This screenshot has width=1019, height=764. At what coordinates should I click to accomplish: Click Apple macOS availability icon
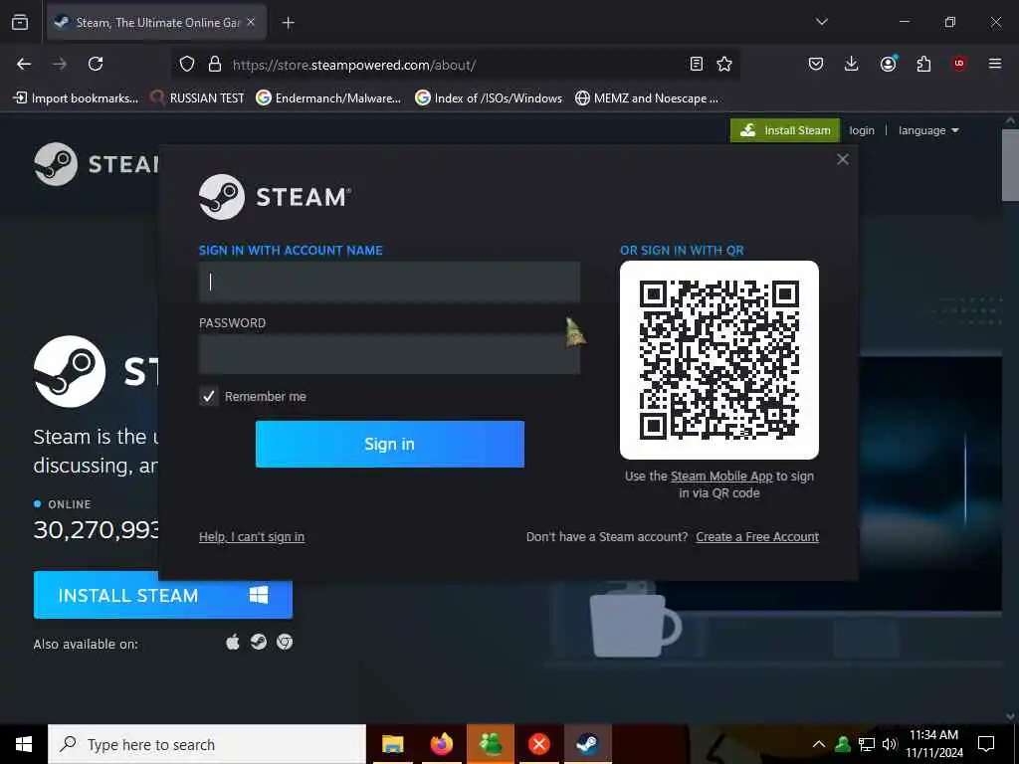point(233,643)
